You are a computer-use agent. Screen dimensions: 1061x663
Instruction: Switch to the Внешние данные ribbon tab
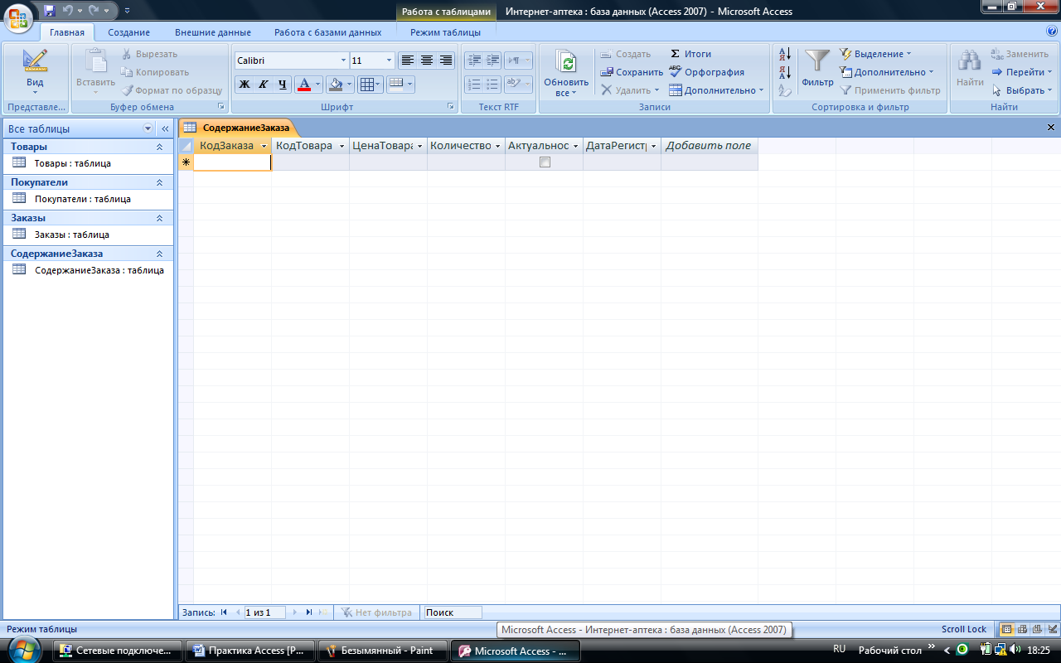tap(213, 32)
